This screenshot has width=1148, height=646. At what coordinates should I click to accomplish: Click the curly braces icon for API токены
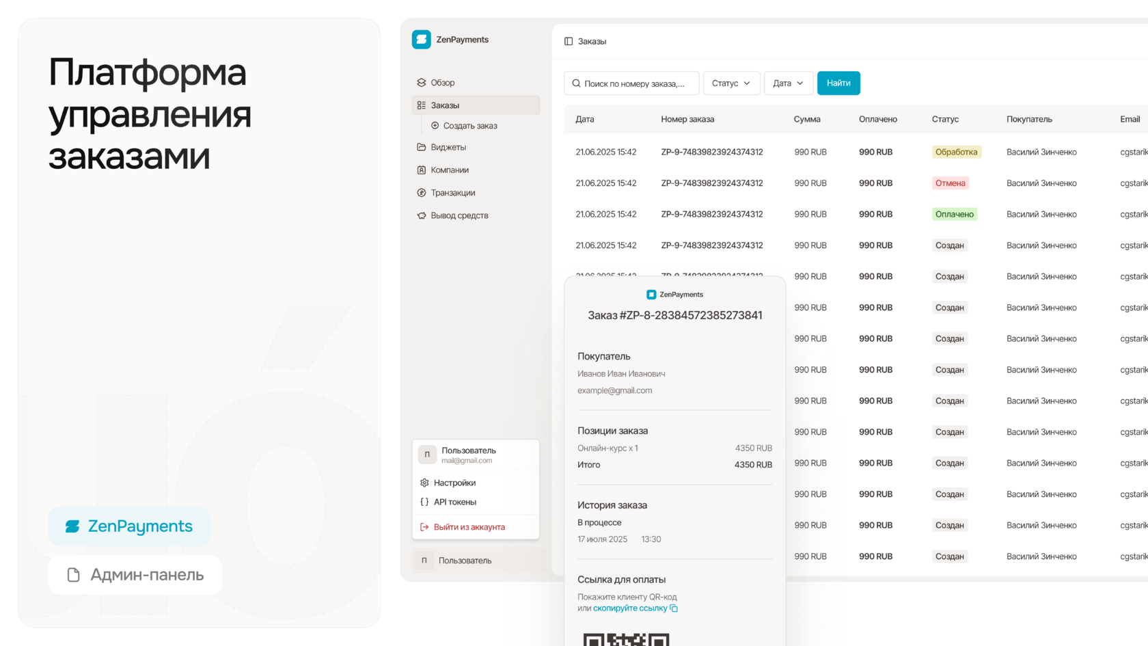click(x=424, y=502)
